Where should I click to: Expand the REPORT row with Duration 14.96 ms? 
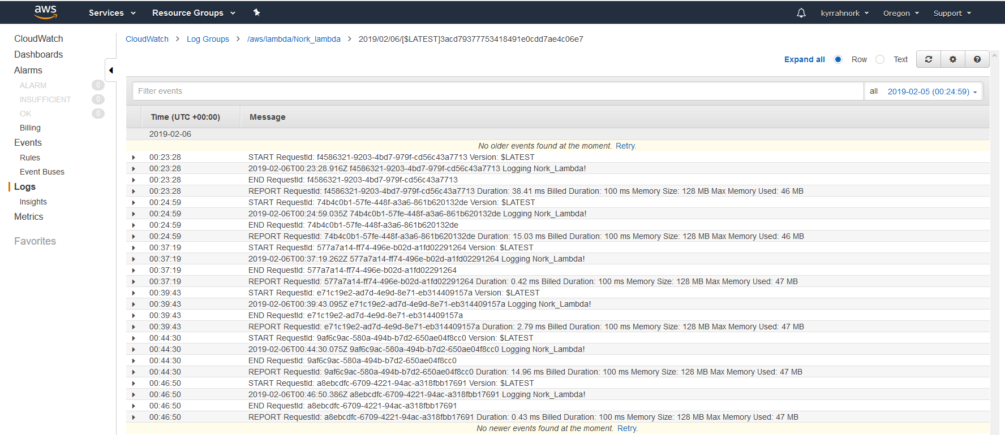[x=134, y=372]
